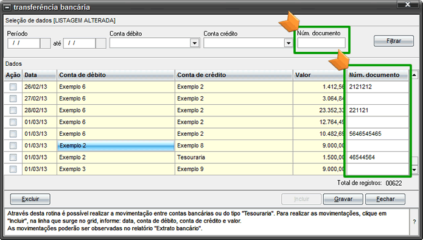Select Exemplo 6 debit in 26/02/13 row
Viewport: 423px width, 240px height.
point(116,87)
